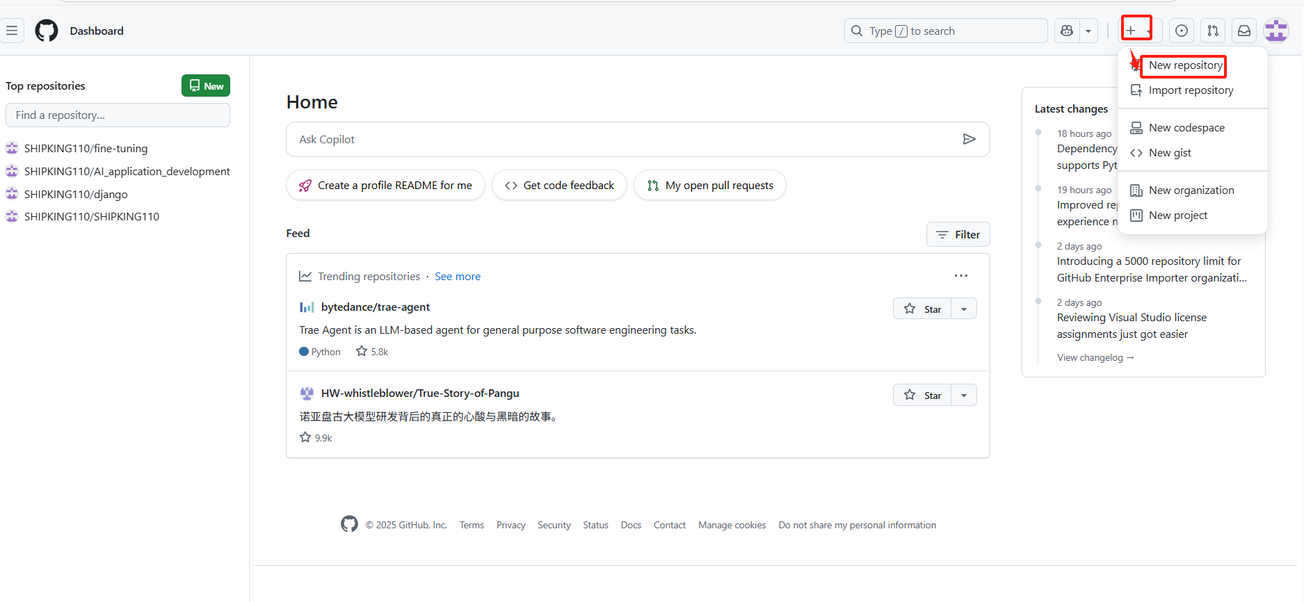Click avatar icon beside HW-whistleblower repository
This screenshot has width=1304, height=602.
[x=307, y=393]
